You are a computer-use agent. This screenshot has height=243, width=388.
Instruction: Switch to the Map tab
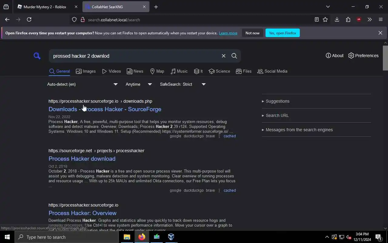(x=157, y=71)
